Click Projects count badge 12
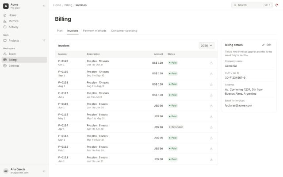The width and height of the screenshot is (283, 177). coord(44,40)
